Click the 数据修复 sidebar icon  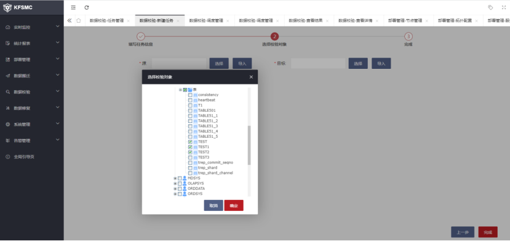coord(8,108)
